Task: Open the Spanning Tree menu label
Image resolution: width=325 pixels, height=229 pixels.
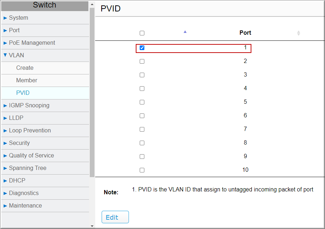Action: click(x=28, y=168)
